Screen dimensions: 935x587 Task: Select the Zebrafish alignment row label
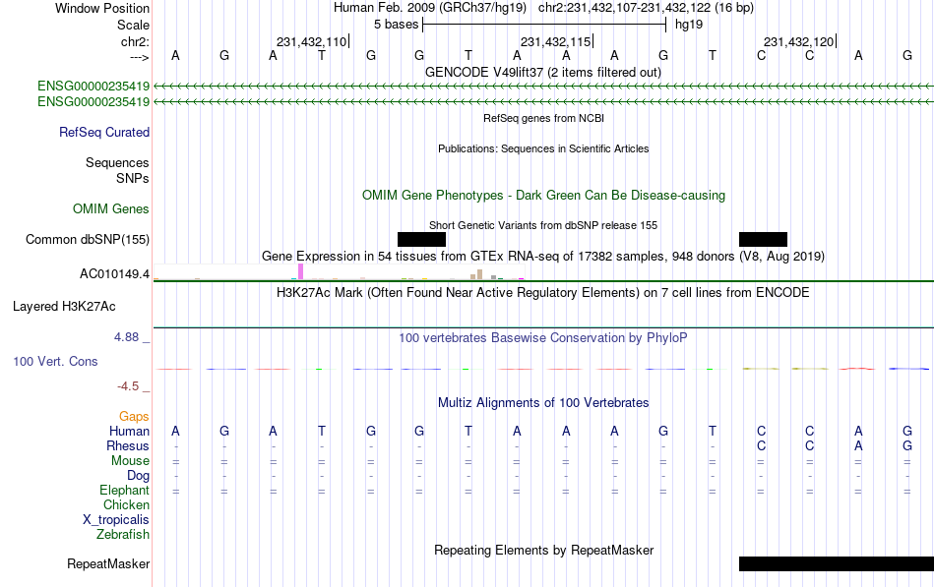123,535
